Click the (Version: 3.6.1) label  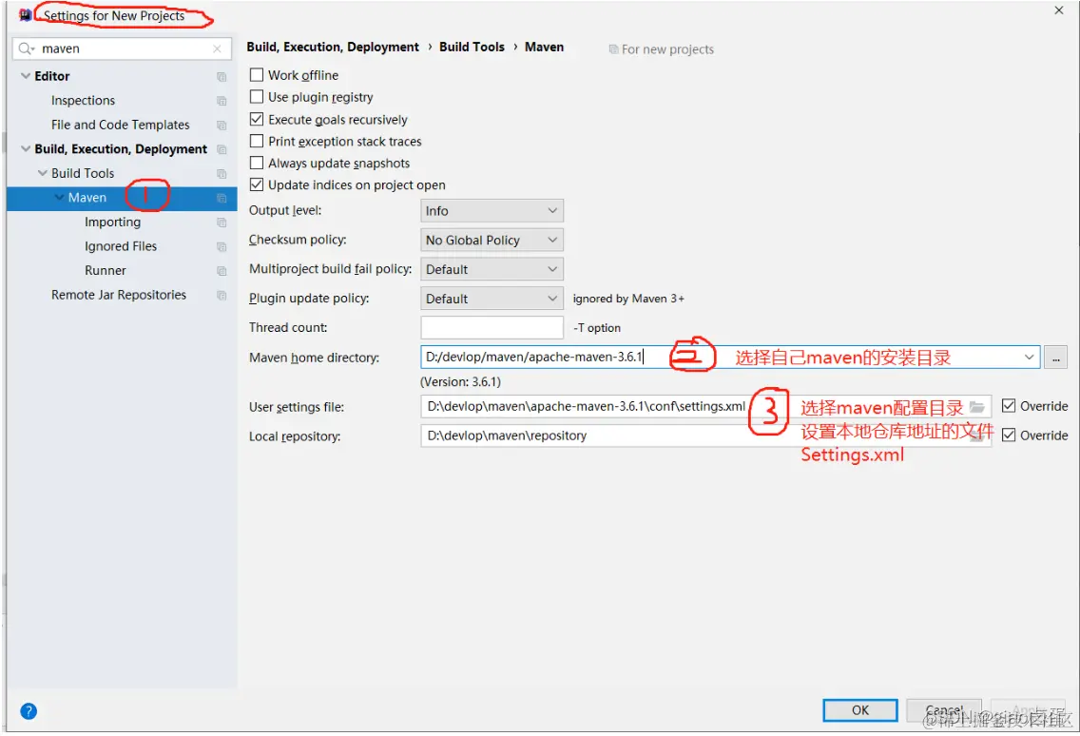coord(461,381)
